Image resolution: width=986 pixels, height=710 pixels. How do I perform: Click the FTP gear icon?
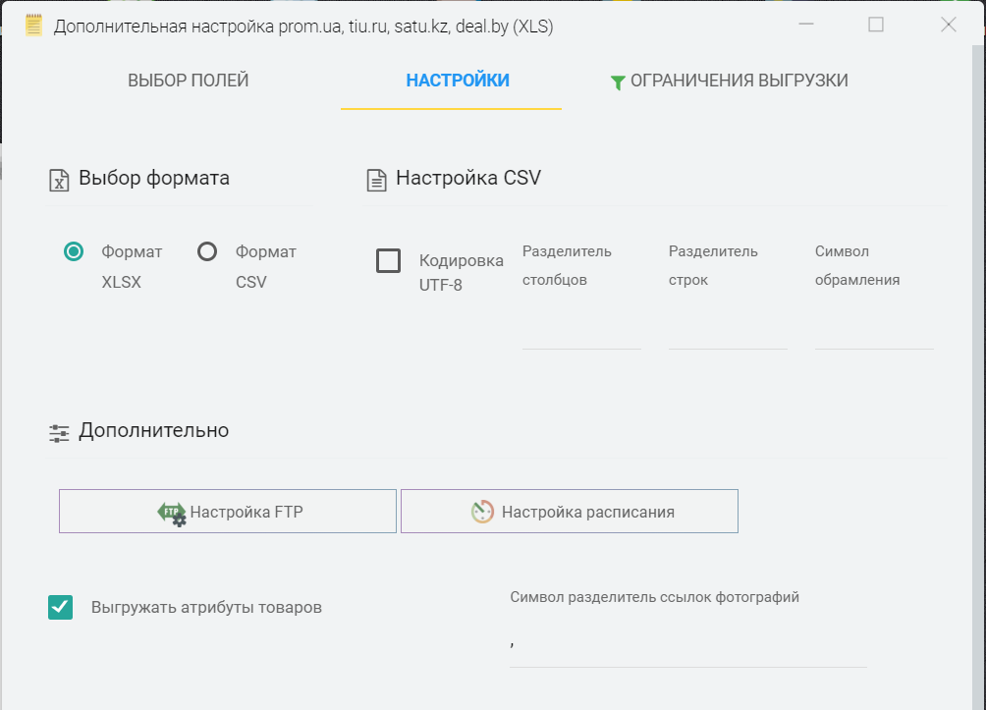point(172,513)
